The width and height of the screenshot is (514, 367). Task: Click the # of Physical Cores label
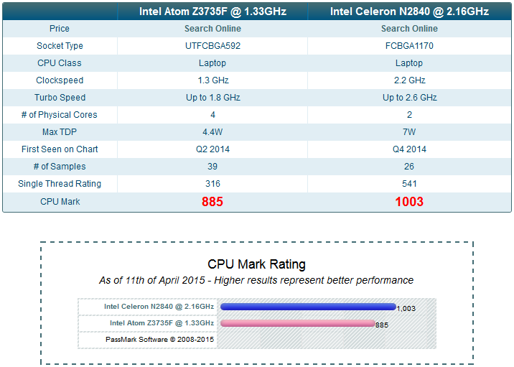pos(60,115)
